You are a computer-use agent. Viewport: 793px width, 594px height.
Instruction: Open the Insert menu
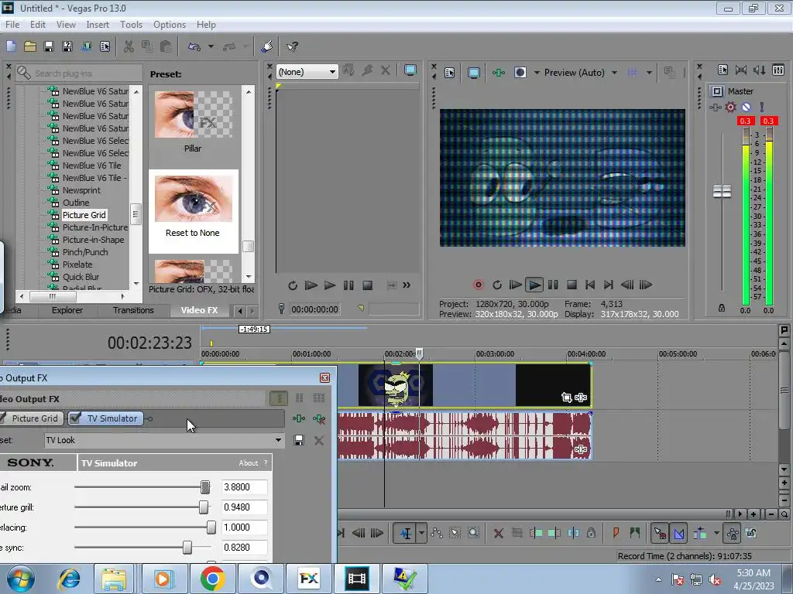click(x=98, y=24)
